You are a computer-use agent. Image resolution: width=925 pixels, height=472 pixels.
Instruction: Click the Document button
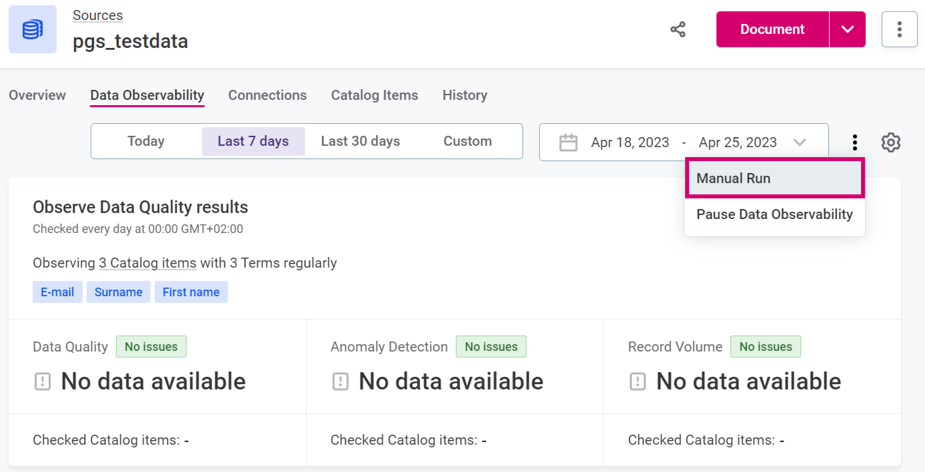click(x=772, y=29)
